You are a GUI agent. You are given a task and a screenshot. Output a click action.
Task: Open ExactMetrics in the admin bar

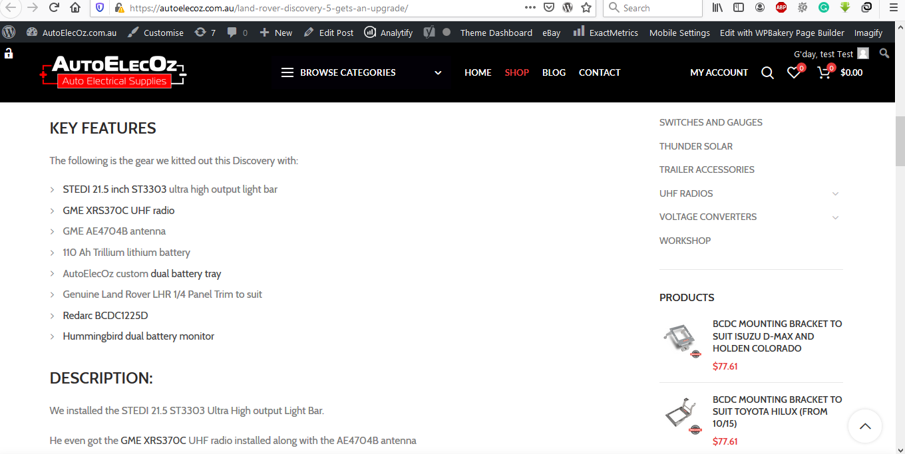coord(606,33)
